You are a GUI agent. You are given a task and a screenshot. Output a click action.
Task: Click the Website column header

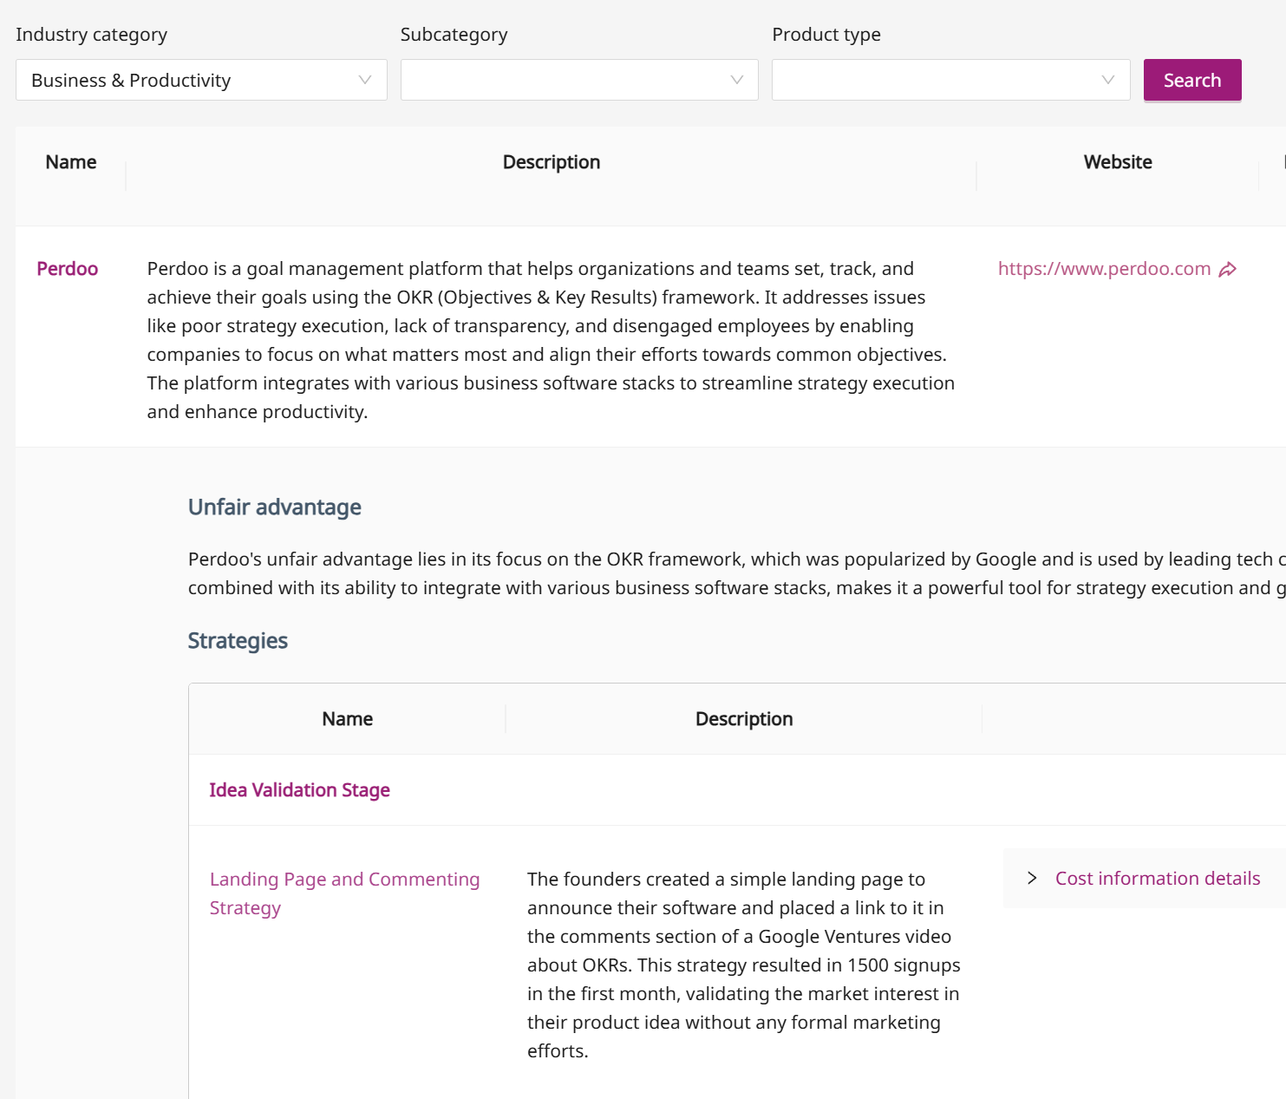(1118, 162)
